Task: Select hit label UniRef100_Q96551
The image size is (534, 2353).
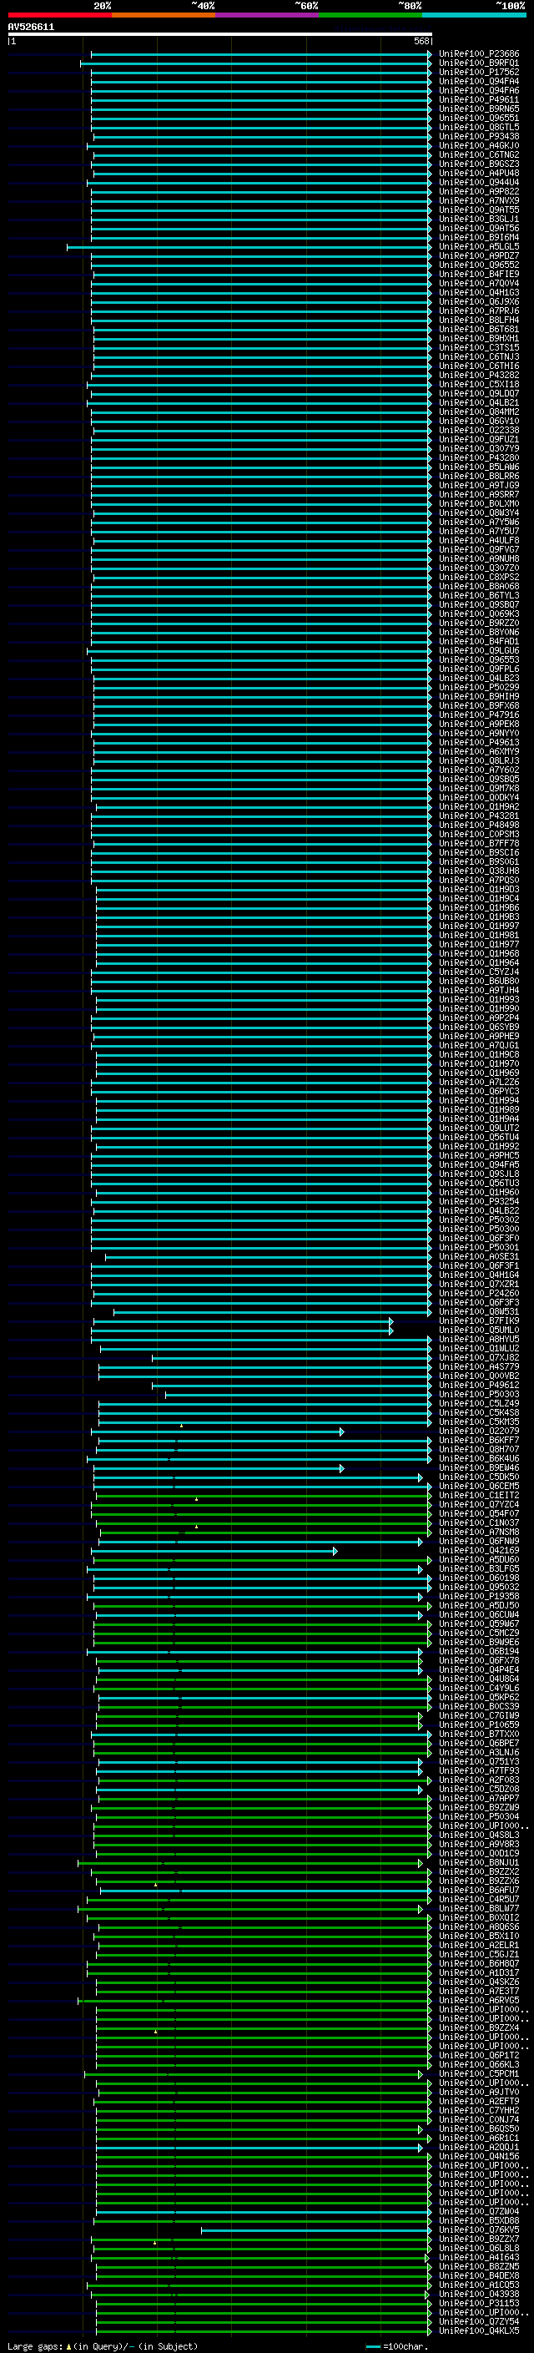Action: pyautogui.click(x=479, y=118)
